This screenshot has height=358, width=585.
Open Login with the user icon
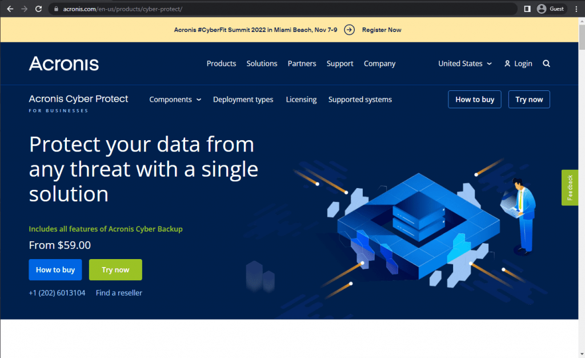point(518,63)
